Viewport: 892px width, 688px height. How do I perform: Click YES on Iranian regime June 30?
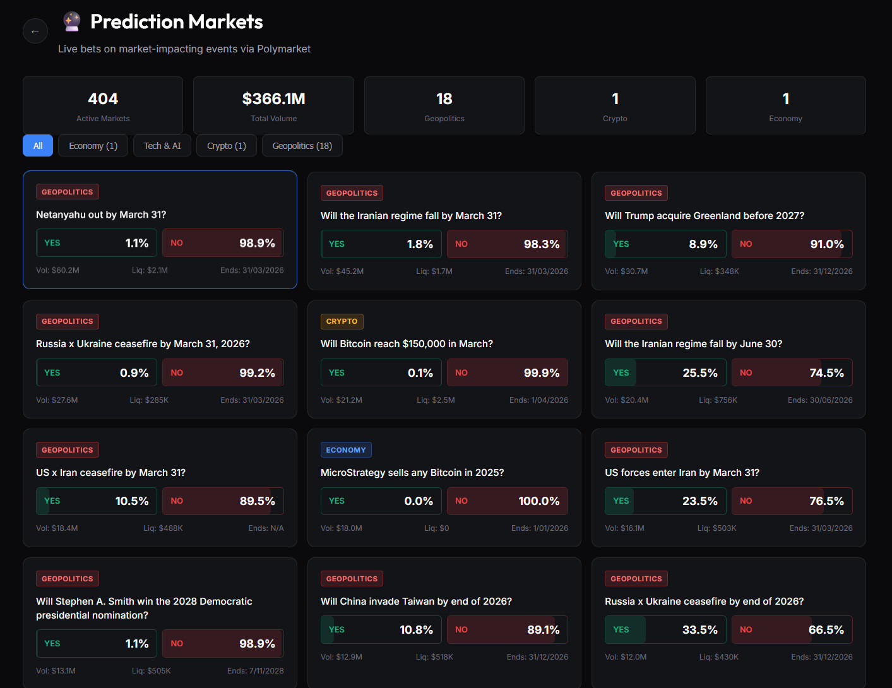coord(665,373)
